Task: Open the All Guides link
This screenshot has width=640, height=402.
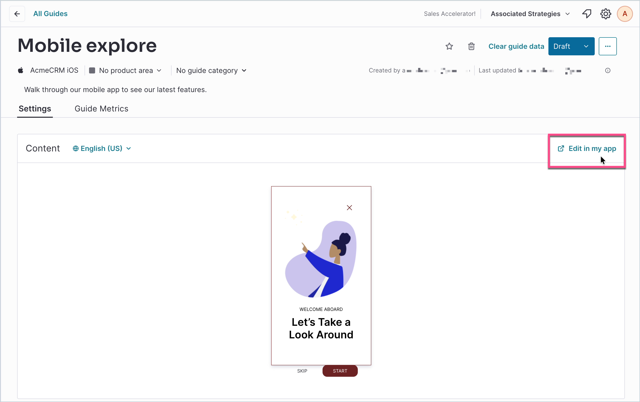Action: pyautogui.click(x=50, y=14)
